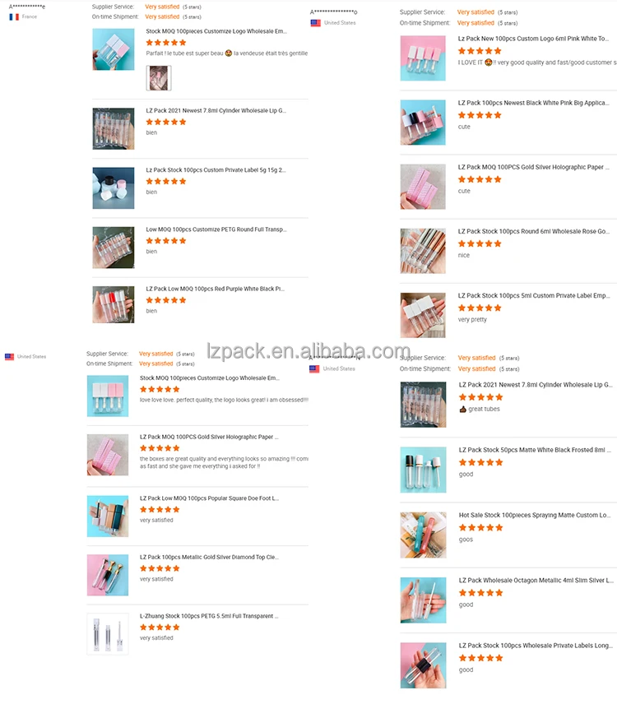Open 'LZ Pack Stock 100pcs Wholesale Private Labels Long' link
617x704 pixels.
pyautogui.click(x=536, y=646)
